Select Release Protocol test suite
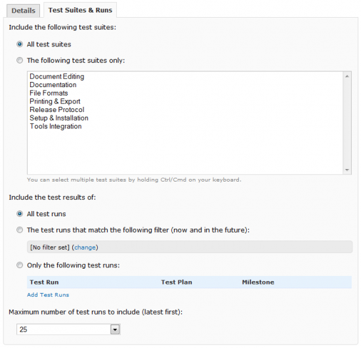The image size is (361, 348). point(57,109)
